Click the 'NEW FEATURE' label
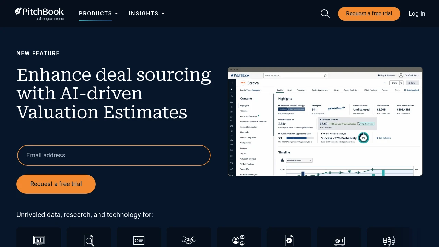439x247 pixels. [38, 54]
